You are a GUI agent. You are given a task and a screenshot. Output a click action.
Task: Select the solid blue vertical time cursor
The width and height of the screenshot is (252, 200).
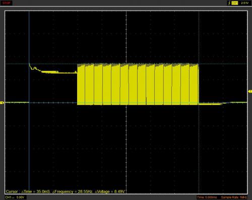point(29,102)
